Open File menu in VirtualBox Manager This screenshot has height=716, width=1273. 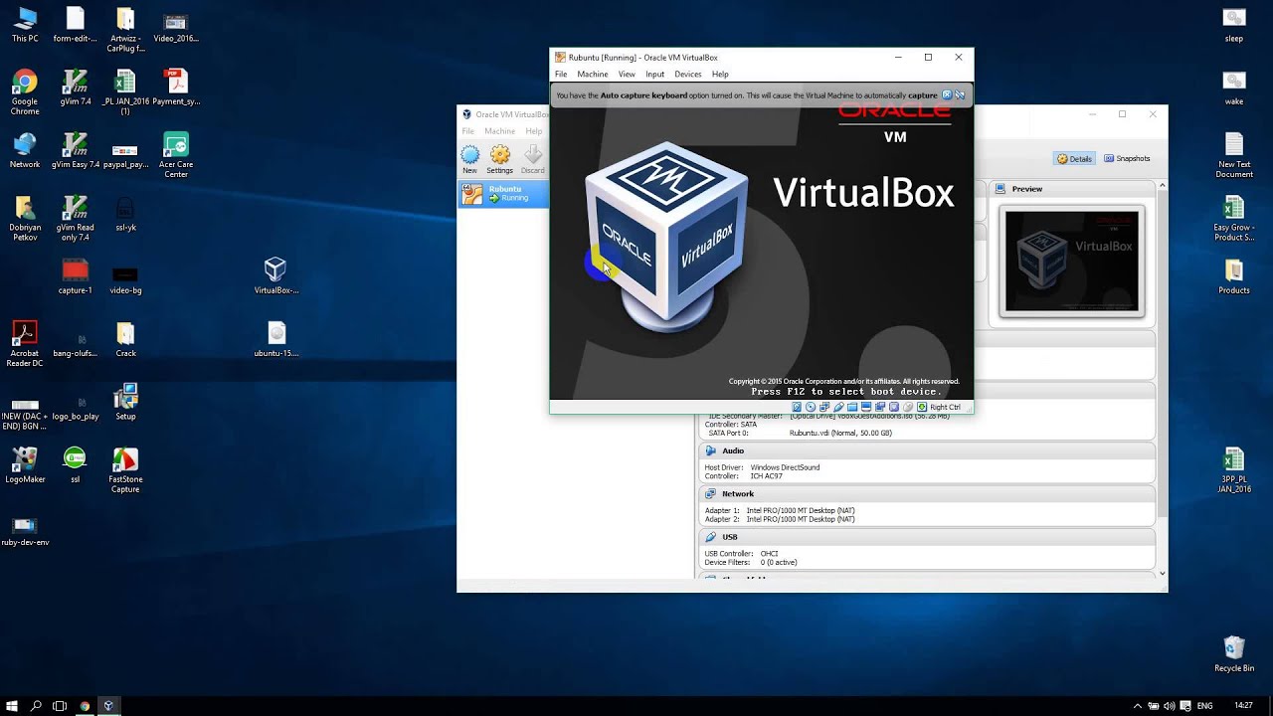pyautogui.click(x=467, y=131)
